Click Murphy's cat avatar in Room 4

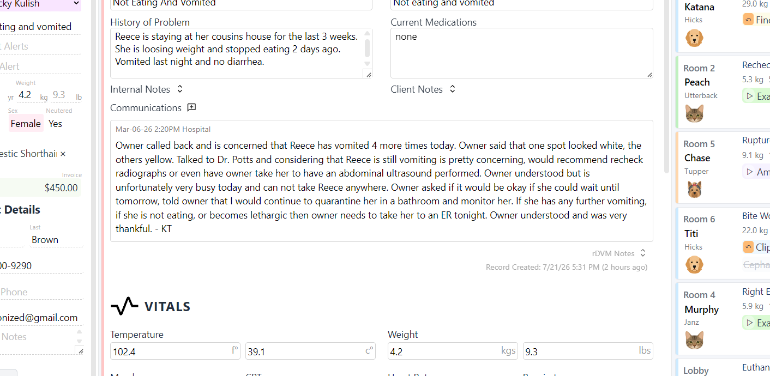point(694,341)
